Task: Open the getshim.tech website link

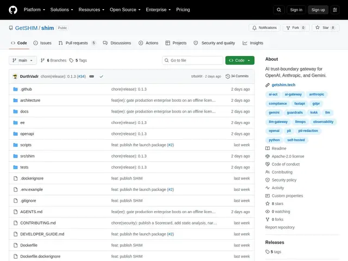Action: pos(283,85)
